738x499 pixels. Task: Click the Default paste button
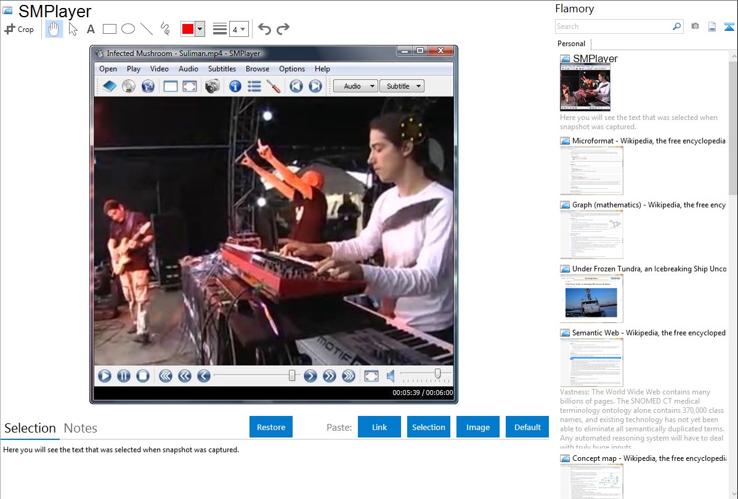coord(527,427)
